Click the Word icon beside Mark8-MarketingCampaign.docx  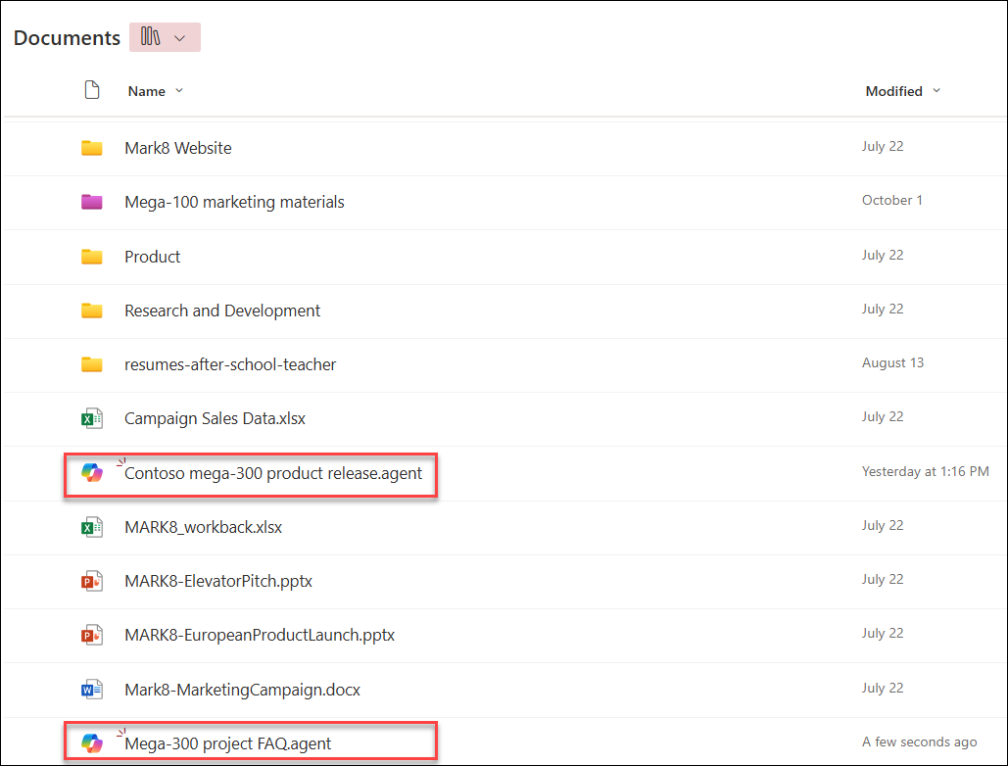(93, 689)
